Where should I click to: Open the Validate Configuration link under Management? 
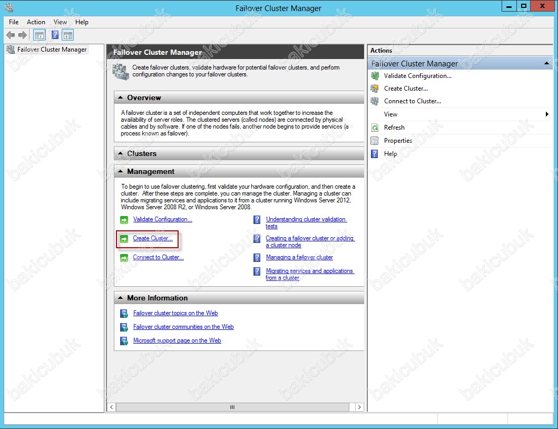pyautogui.click(x=163, y=219)
